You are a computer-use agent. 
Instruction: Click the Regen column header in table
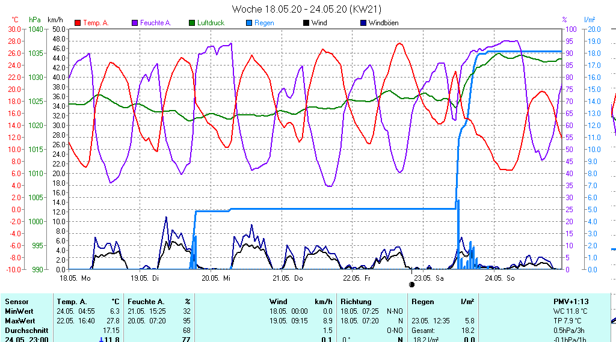click(422, 302)
